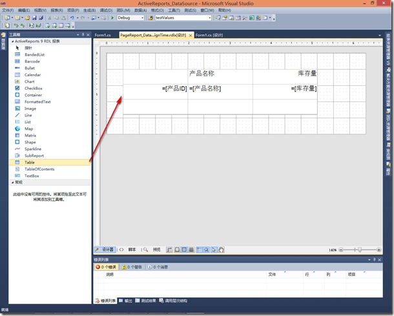Toggle the messages filter showing 0 messages
The width and height of the screenshot is (394, 316).
[158, 268]
